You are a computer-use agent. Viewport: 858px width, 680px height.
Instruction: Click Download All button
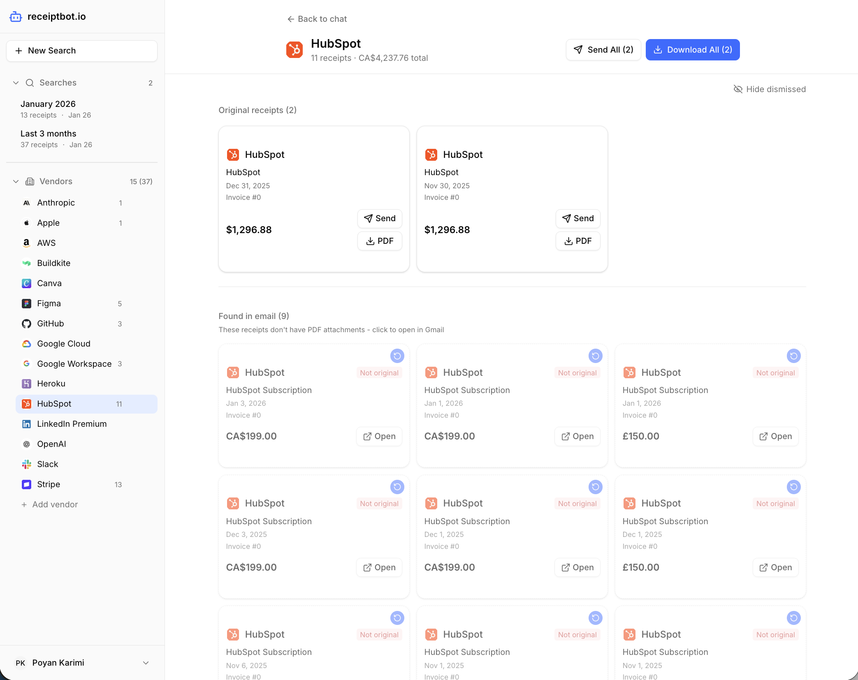click(692, 49)
